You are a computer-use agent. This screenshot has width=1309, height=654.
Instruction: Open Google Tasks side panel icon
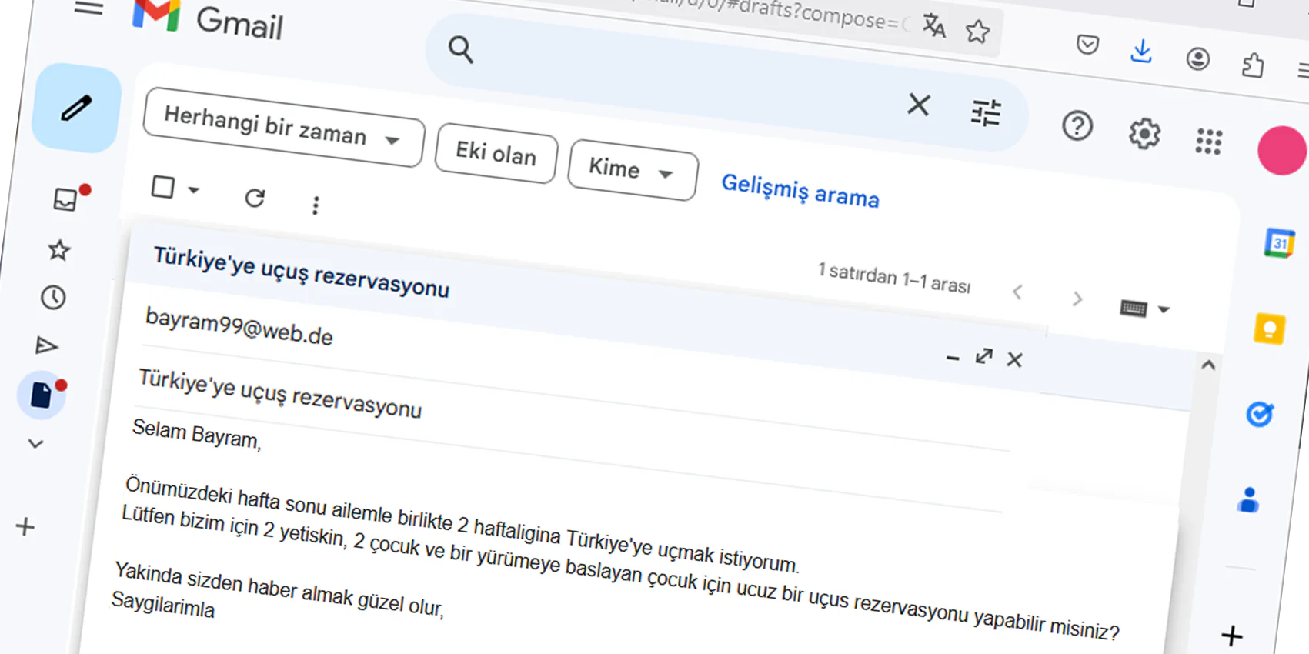point(1260,414)
